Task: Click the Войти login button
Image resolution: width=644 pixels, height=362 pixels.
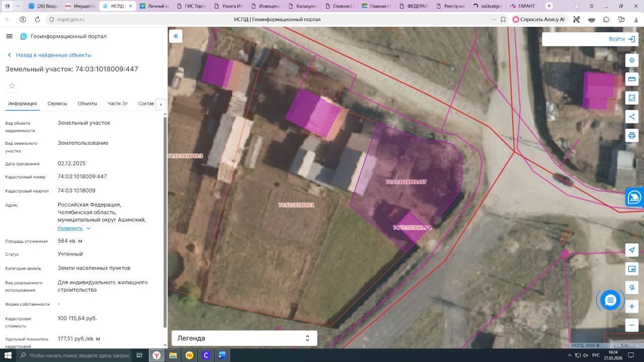Action: 621,39
